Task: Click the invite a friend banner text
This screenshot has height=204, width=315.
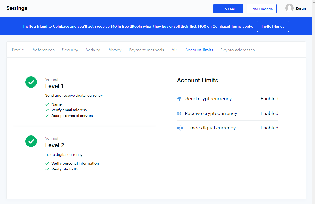Action: [138, 26]
